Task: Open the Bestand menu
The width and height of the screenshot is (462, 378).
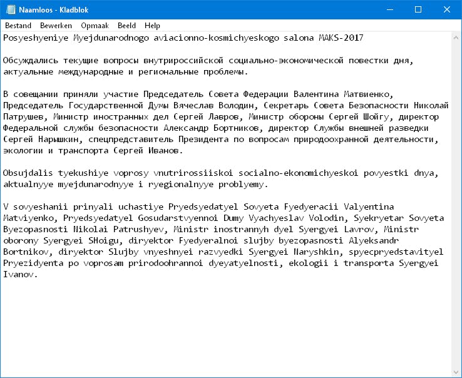Action: [x=18, y=26]
